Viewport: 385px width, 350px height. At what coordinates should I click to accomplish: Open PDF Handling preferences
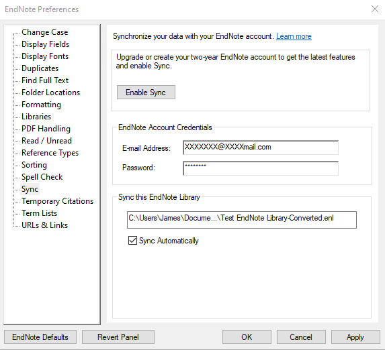(x=46, y=129)
